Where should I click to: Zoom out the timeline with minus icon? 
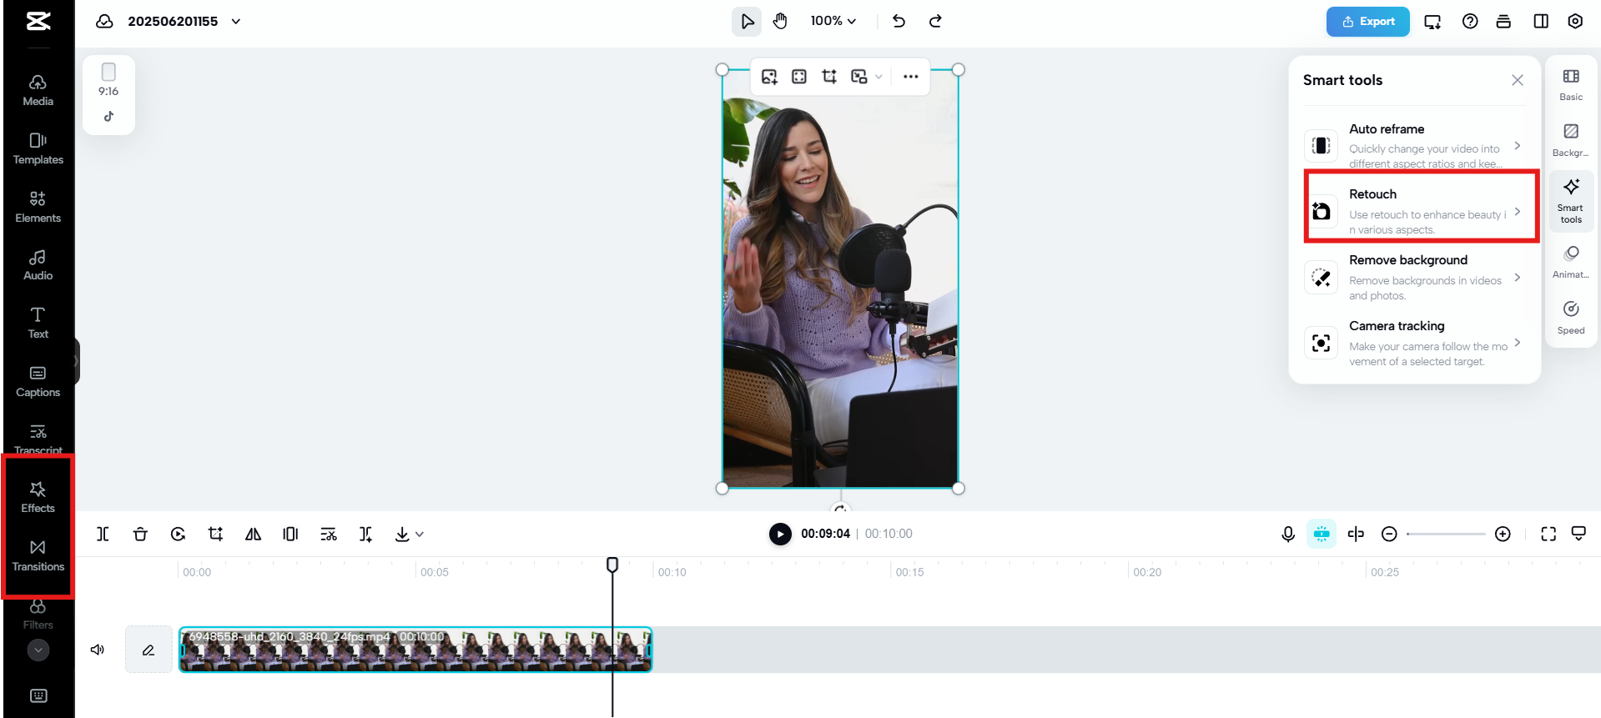[1389, 534]
